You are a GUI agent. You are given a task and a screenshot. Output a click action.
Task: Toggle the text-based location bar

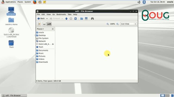[39, 24]
